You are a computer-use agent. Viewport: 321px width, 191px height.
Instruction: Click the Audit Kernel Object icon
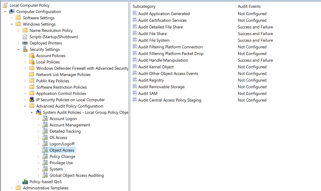135,67
